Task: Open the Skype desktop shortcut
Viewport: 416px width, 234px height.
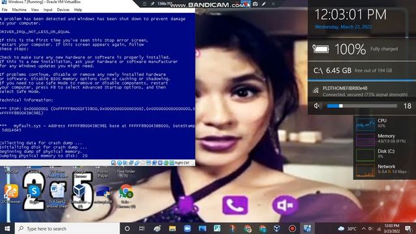Action: (x=34, y=194)
